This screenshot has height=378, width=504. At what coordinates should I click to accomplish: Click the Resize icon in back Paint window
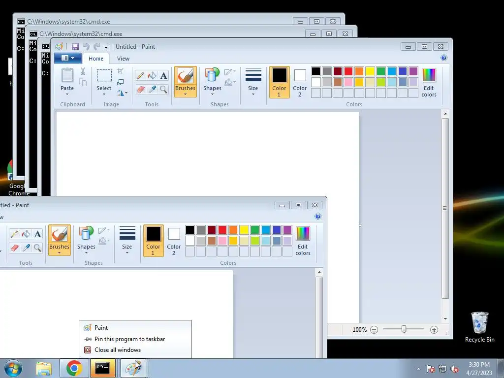click(x=120, y=82)
